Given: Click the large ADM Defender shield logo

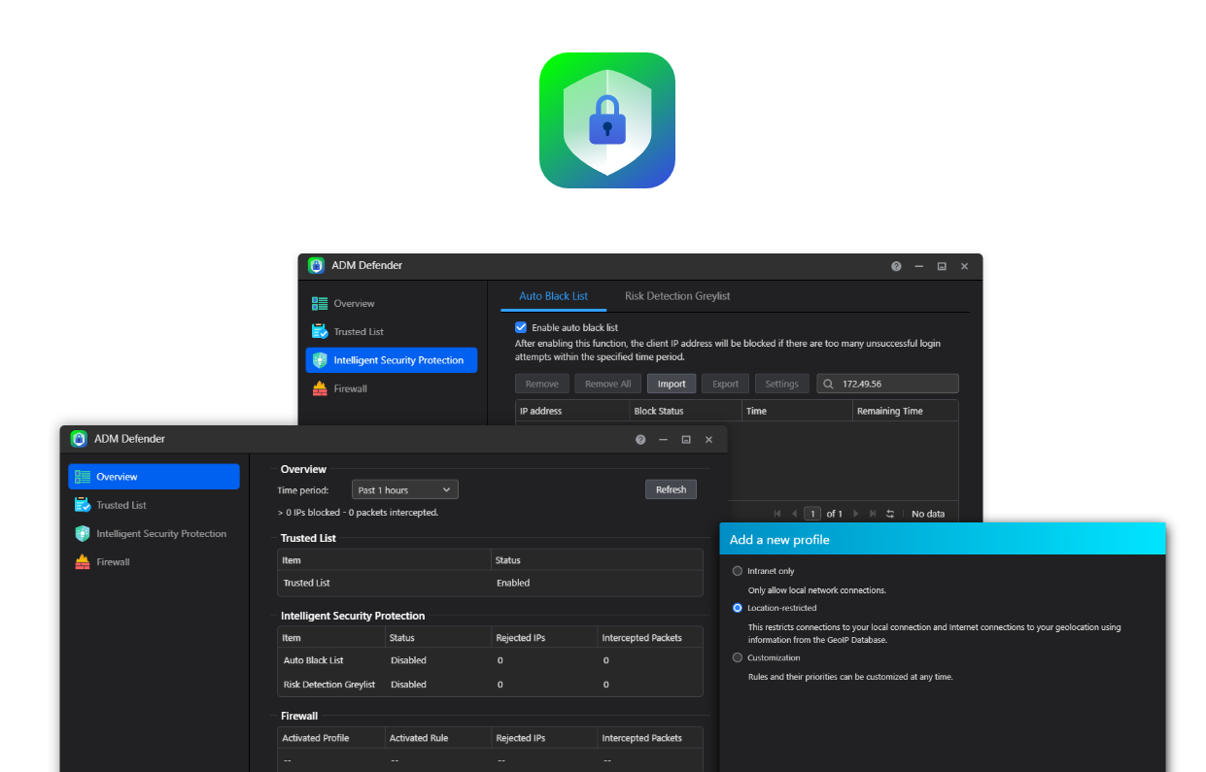Looking at the screenshot, I should coord(606,120).
